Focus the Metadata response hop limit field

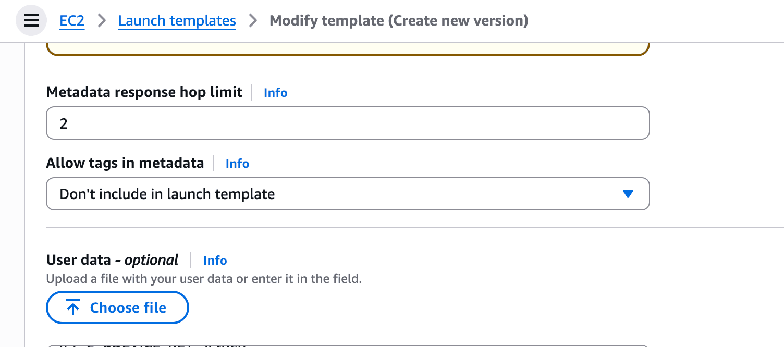348,123
